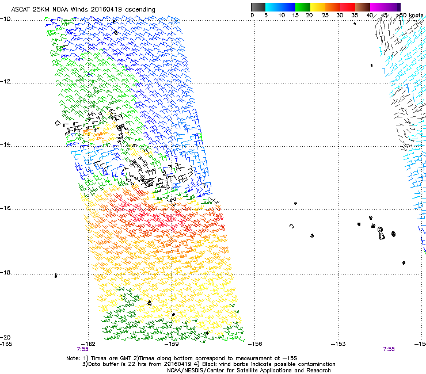Click the "-162" longitude axis label
Screen dimensions: 426x374
(x=88, y=344)
